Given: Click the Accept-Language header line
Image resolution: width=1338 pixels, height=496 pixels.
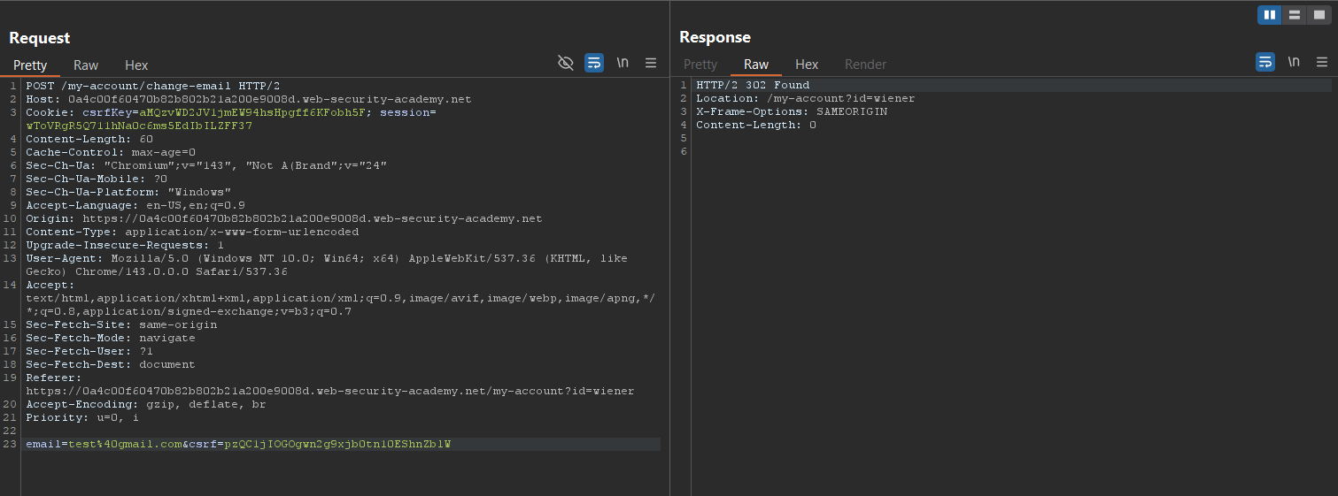Looking at the screenshot, I should pyautogui.click(x=135, y=205).
